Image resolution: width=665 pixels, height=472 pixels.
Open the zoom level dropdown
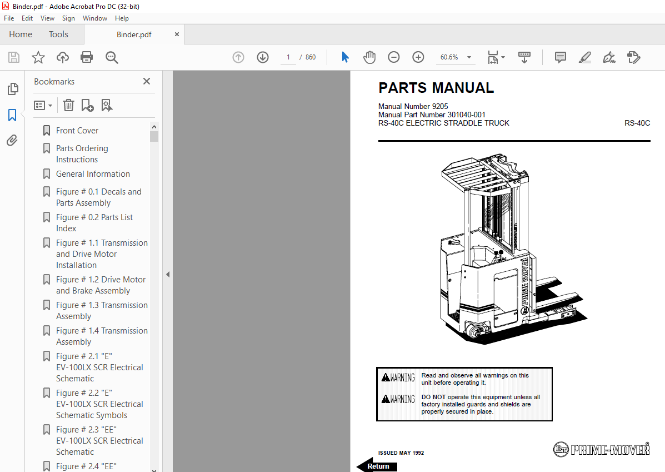point(469,57)
